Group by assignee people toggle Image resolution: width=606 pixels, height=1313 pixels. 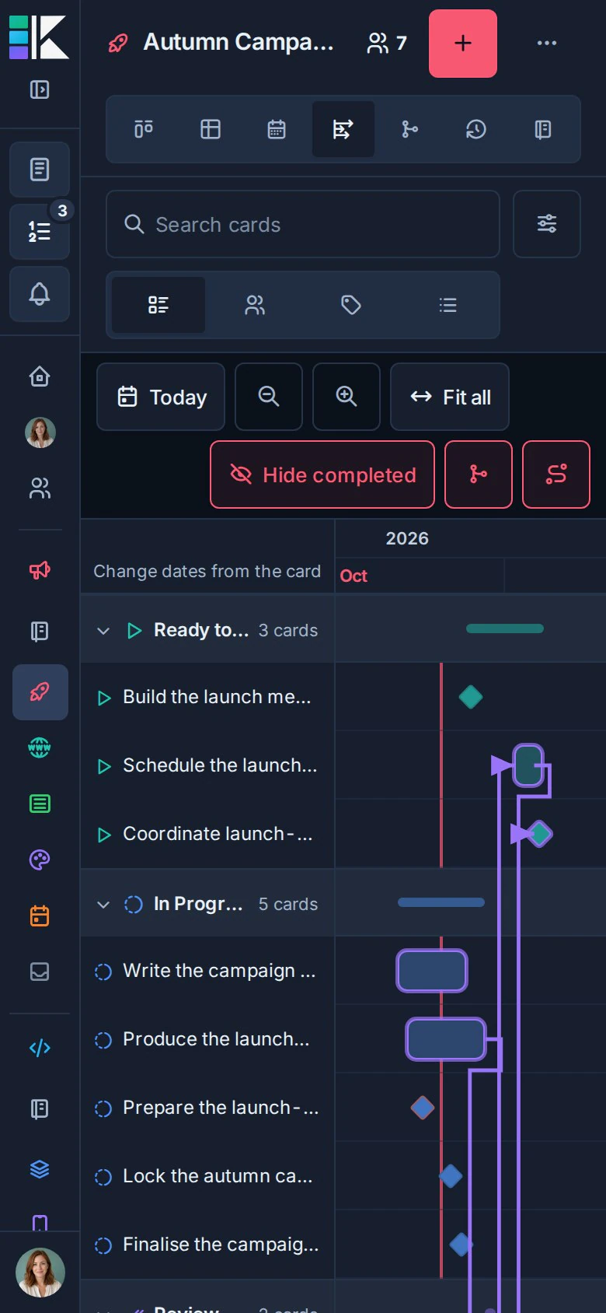[x=255, y=305]
